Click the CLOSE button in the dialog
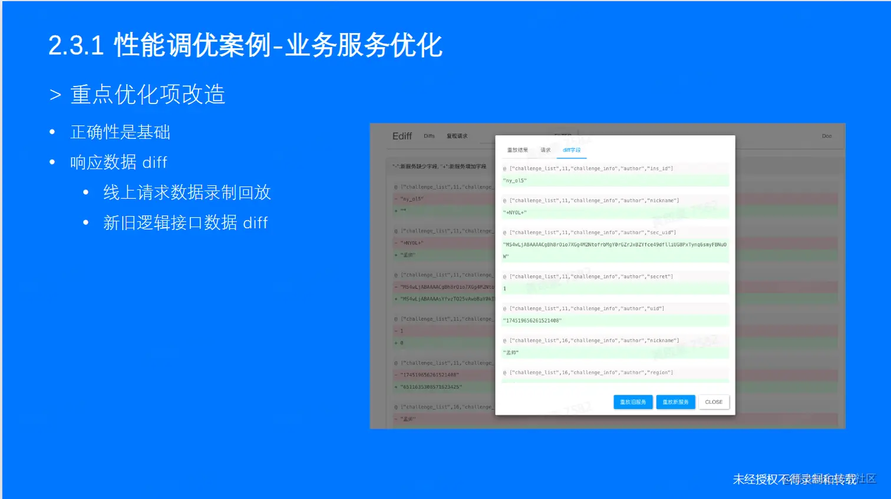 click(714, 402)
